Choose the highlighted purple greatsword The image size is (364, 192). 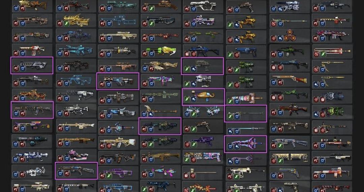click(246, 144)
